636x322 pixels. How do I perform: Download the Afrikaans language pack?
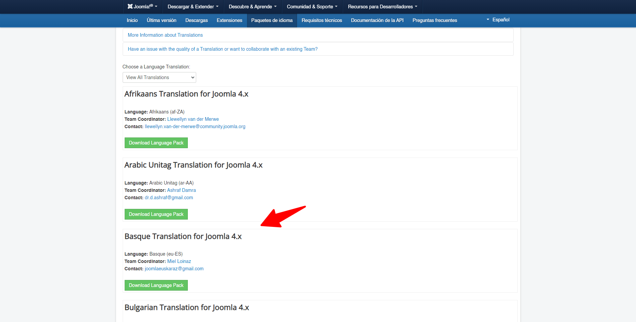156,143
